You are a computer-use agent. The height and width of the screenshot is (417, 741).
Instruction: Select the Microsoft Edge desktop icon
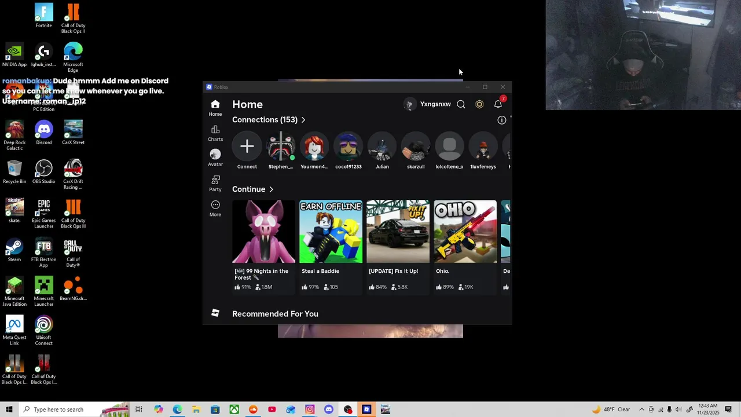pos(73,57)
